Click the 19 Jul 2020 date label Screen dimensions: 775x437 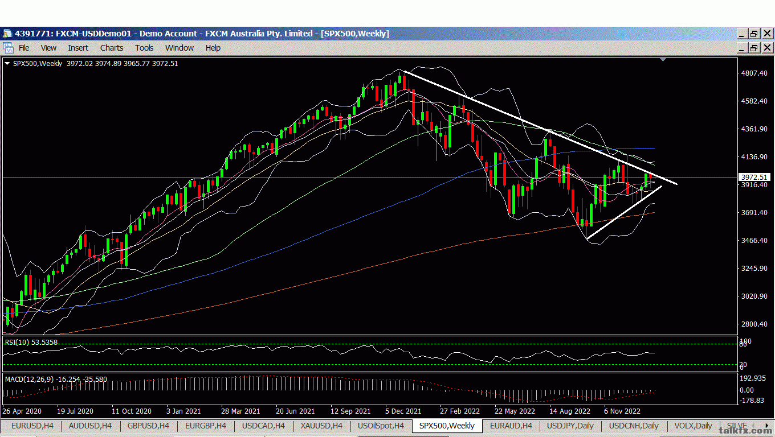[75, 411]
